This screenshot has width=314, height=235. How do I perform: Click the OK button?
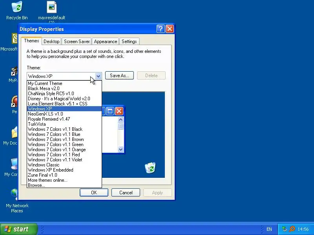[x=94, y=193]
